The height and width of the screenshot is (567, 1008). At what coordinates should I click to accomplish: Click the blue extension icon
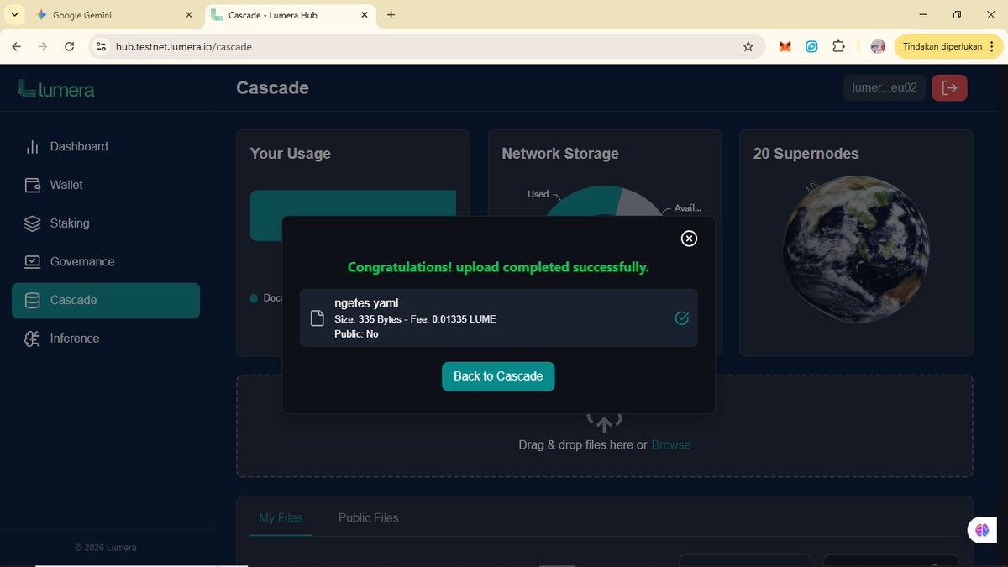coord(811,47)
